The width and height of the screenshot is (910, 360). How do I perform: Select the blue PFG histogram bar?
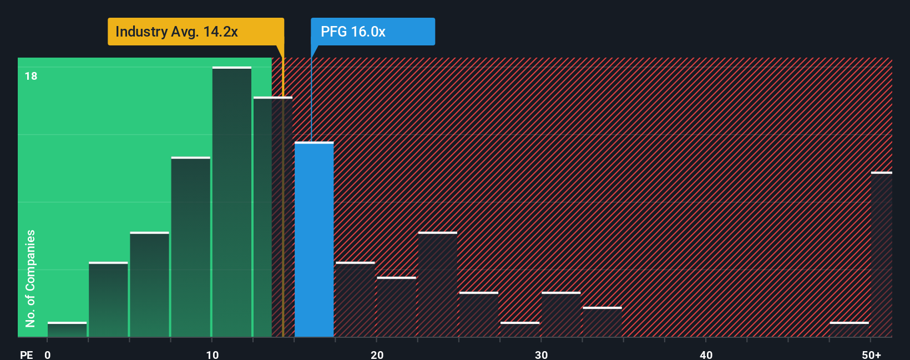point(314,239)
